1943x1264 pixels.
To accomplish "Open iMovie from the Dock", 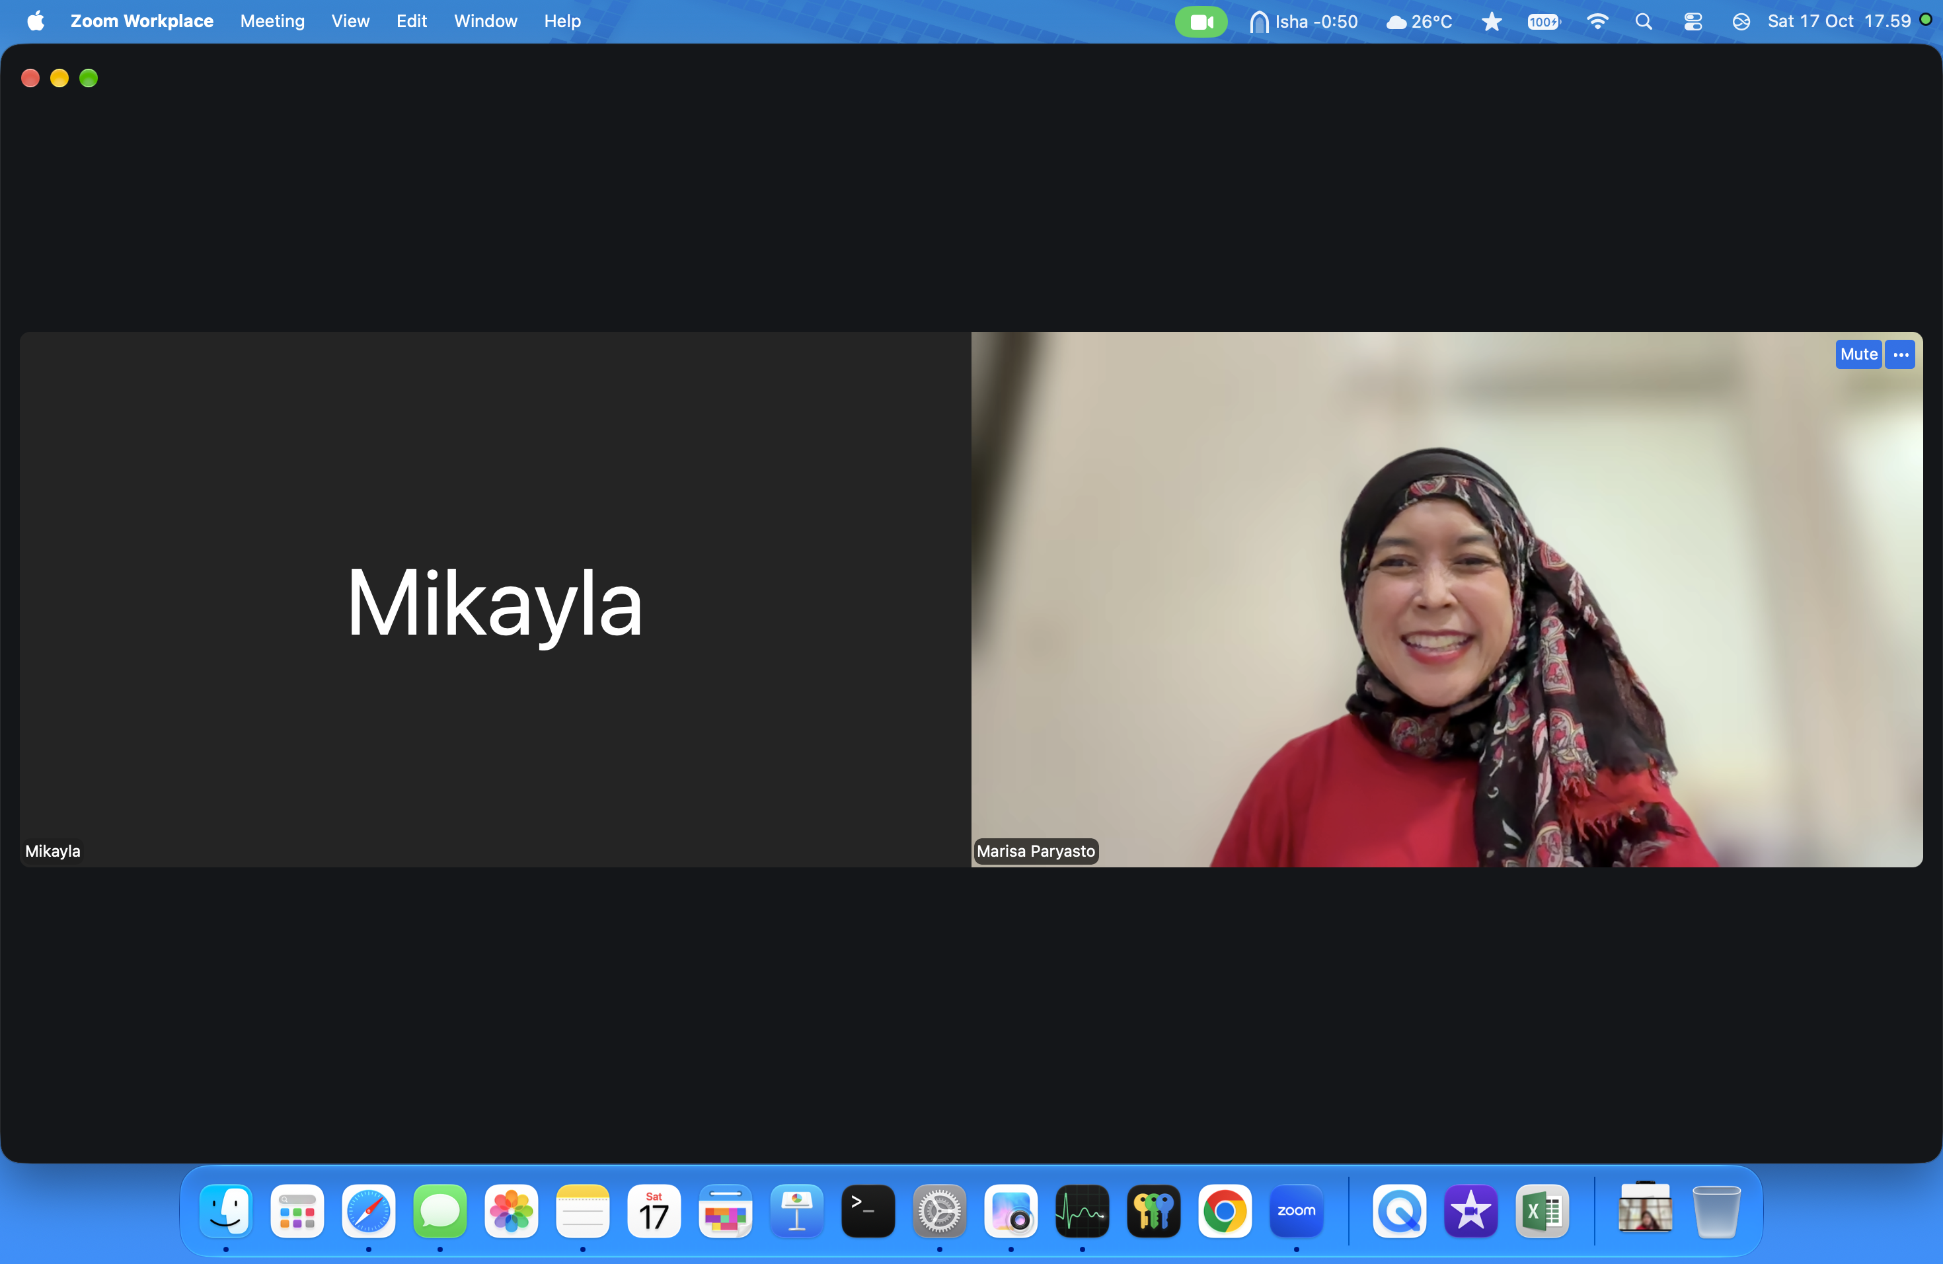I will click(1471, 1211).
